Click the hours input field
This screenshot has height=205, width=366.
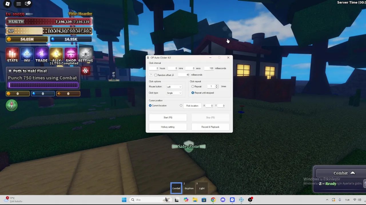coord(154,68)
